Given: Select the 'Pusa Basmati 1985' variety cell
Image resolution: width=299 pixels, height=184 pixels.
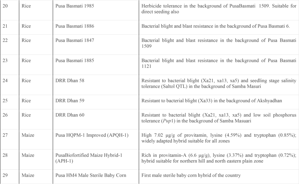Looking at the screenshot, I should (x=75, y=6).
